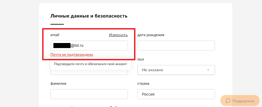Click the @list.ru text in the email
The image size is (262, 107).
click(77, 45)
